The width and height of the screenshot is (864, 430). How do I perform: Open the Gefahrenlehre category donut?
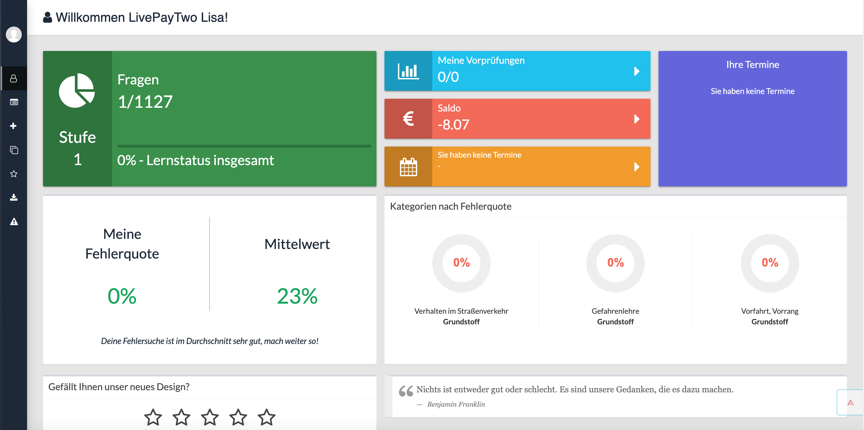(x=615, y=263)
